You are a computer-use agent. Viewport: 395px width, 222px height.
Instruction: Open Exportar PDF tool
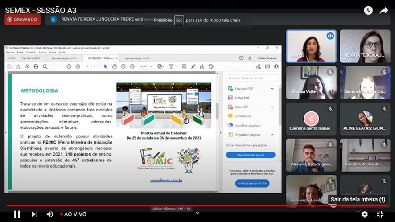coord(244,89)
